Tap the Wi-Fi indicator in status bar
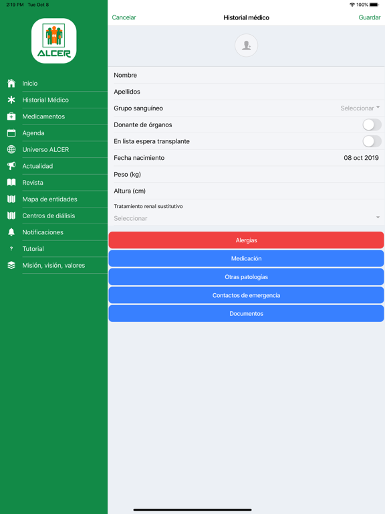Screen dimensions: 385x514 tap(352, 5)
